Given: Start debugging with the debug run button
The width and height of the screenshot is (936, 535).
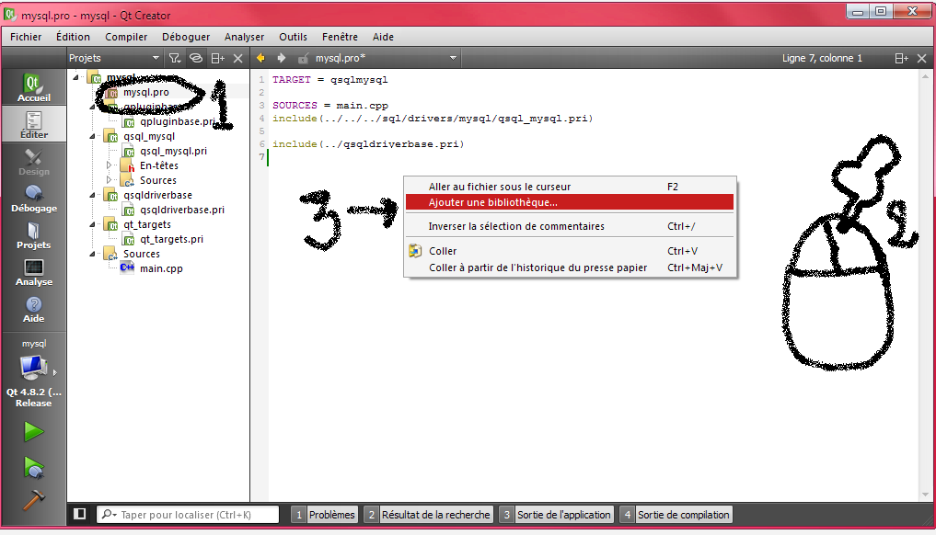Looking at the screenshot, I should [x=33, y=468].
